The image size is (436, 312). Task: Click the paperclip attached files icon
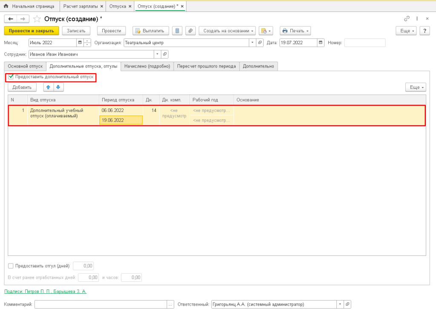point(191,31)
